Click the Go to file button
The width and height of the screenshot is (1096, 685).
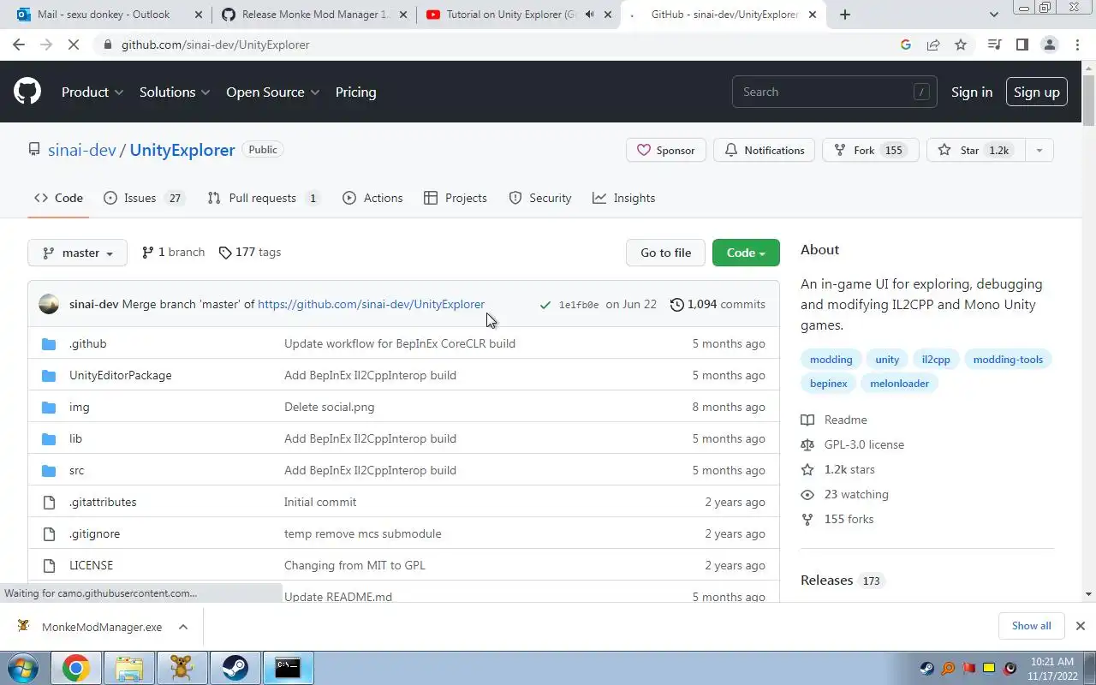tap(665, 253)
